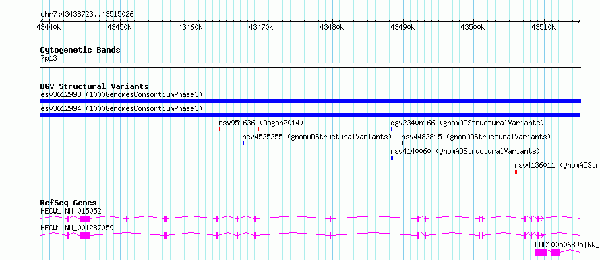Select the RefSeq Genes track title
Image resolution: width=600 pixels, height=260 pixels.
pyautogui.click(x=69, y=203)
